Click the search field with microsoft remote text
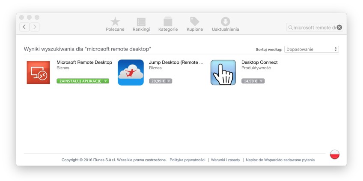The width and height of the screenshot is (363, 181). coord(315,27)
